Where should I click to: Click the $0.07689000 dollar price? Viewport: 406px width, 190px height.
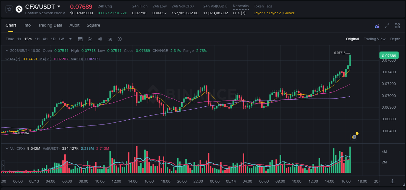(82, 13)
